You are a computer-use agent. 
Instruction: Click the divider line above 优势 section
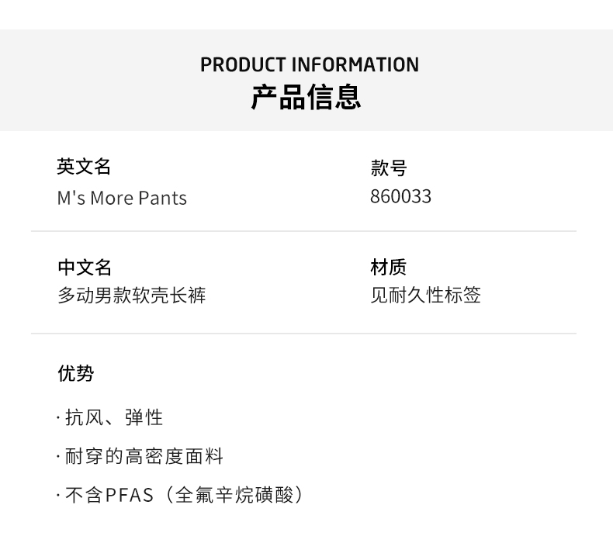303,334
